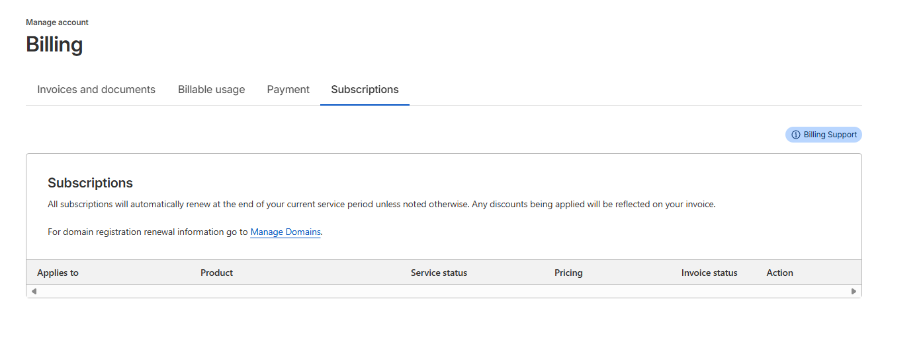Click the info icon in Billing Support badge
This screenshot has width=923, height=361.
pos(795,135)
